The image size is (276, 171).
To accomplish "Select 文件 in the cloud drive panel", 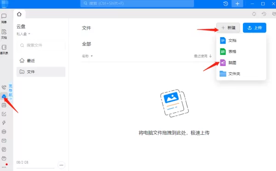I will pos(41,72).
